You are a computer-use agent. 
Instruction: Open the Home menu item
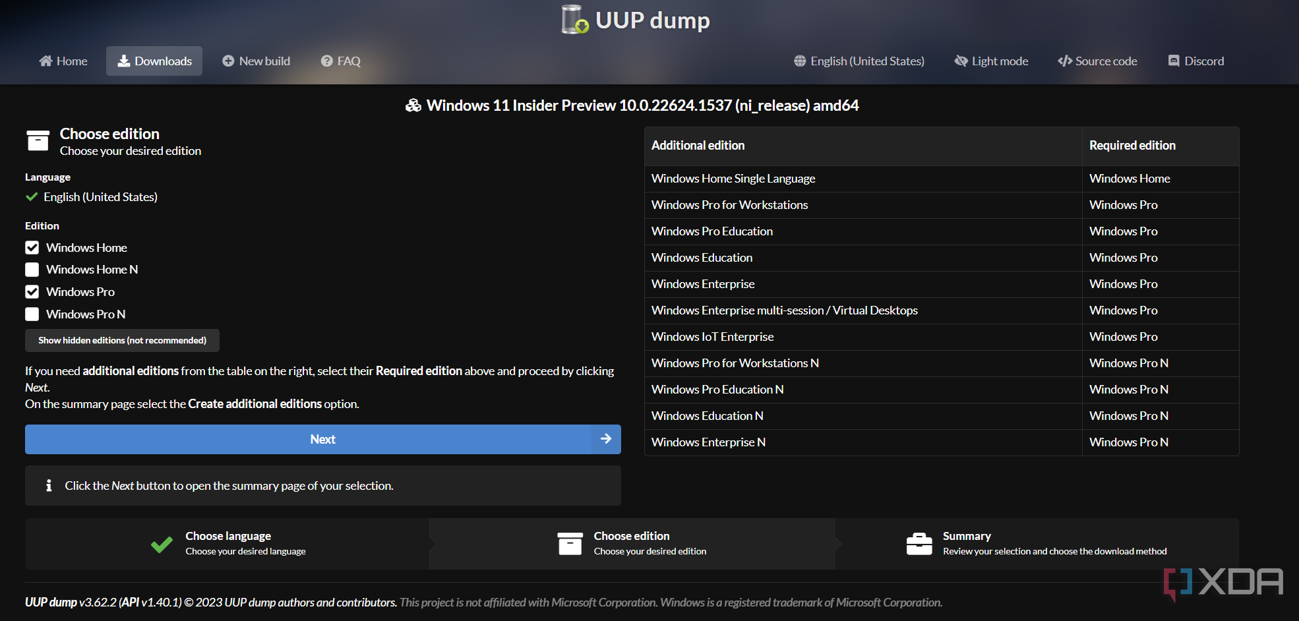click(63, 61)
